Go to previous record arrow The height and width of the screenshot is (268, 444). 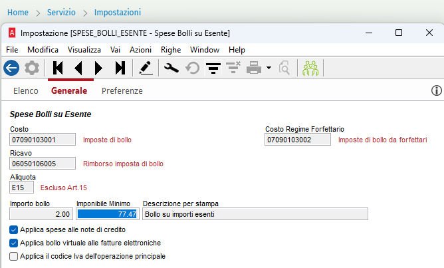click(x=78, y=68)
